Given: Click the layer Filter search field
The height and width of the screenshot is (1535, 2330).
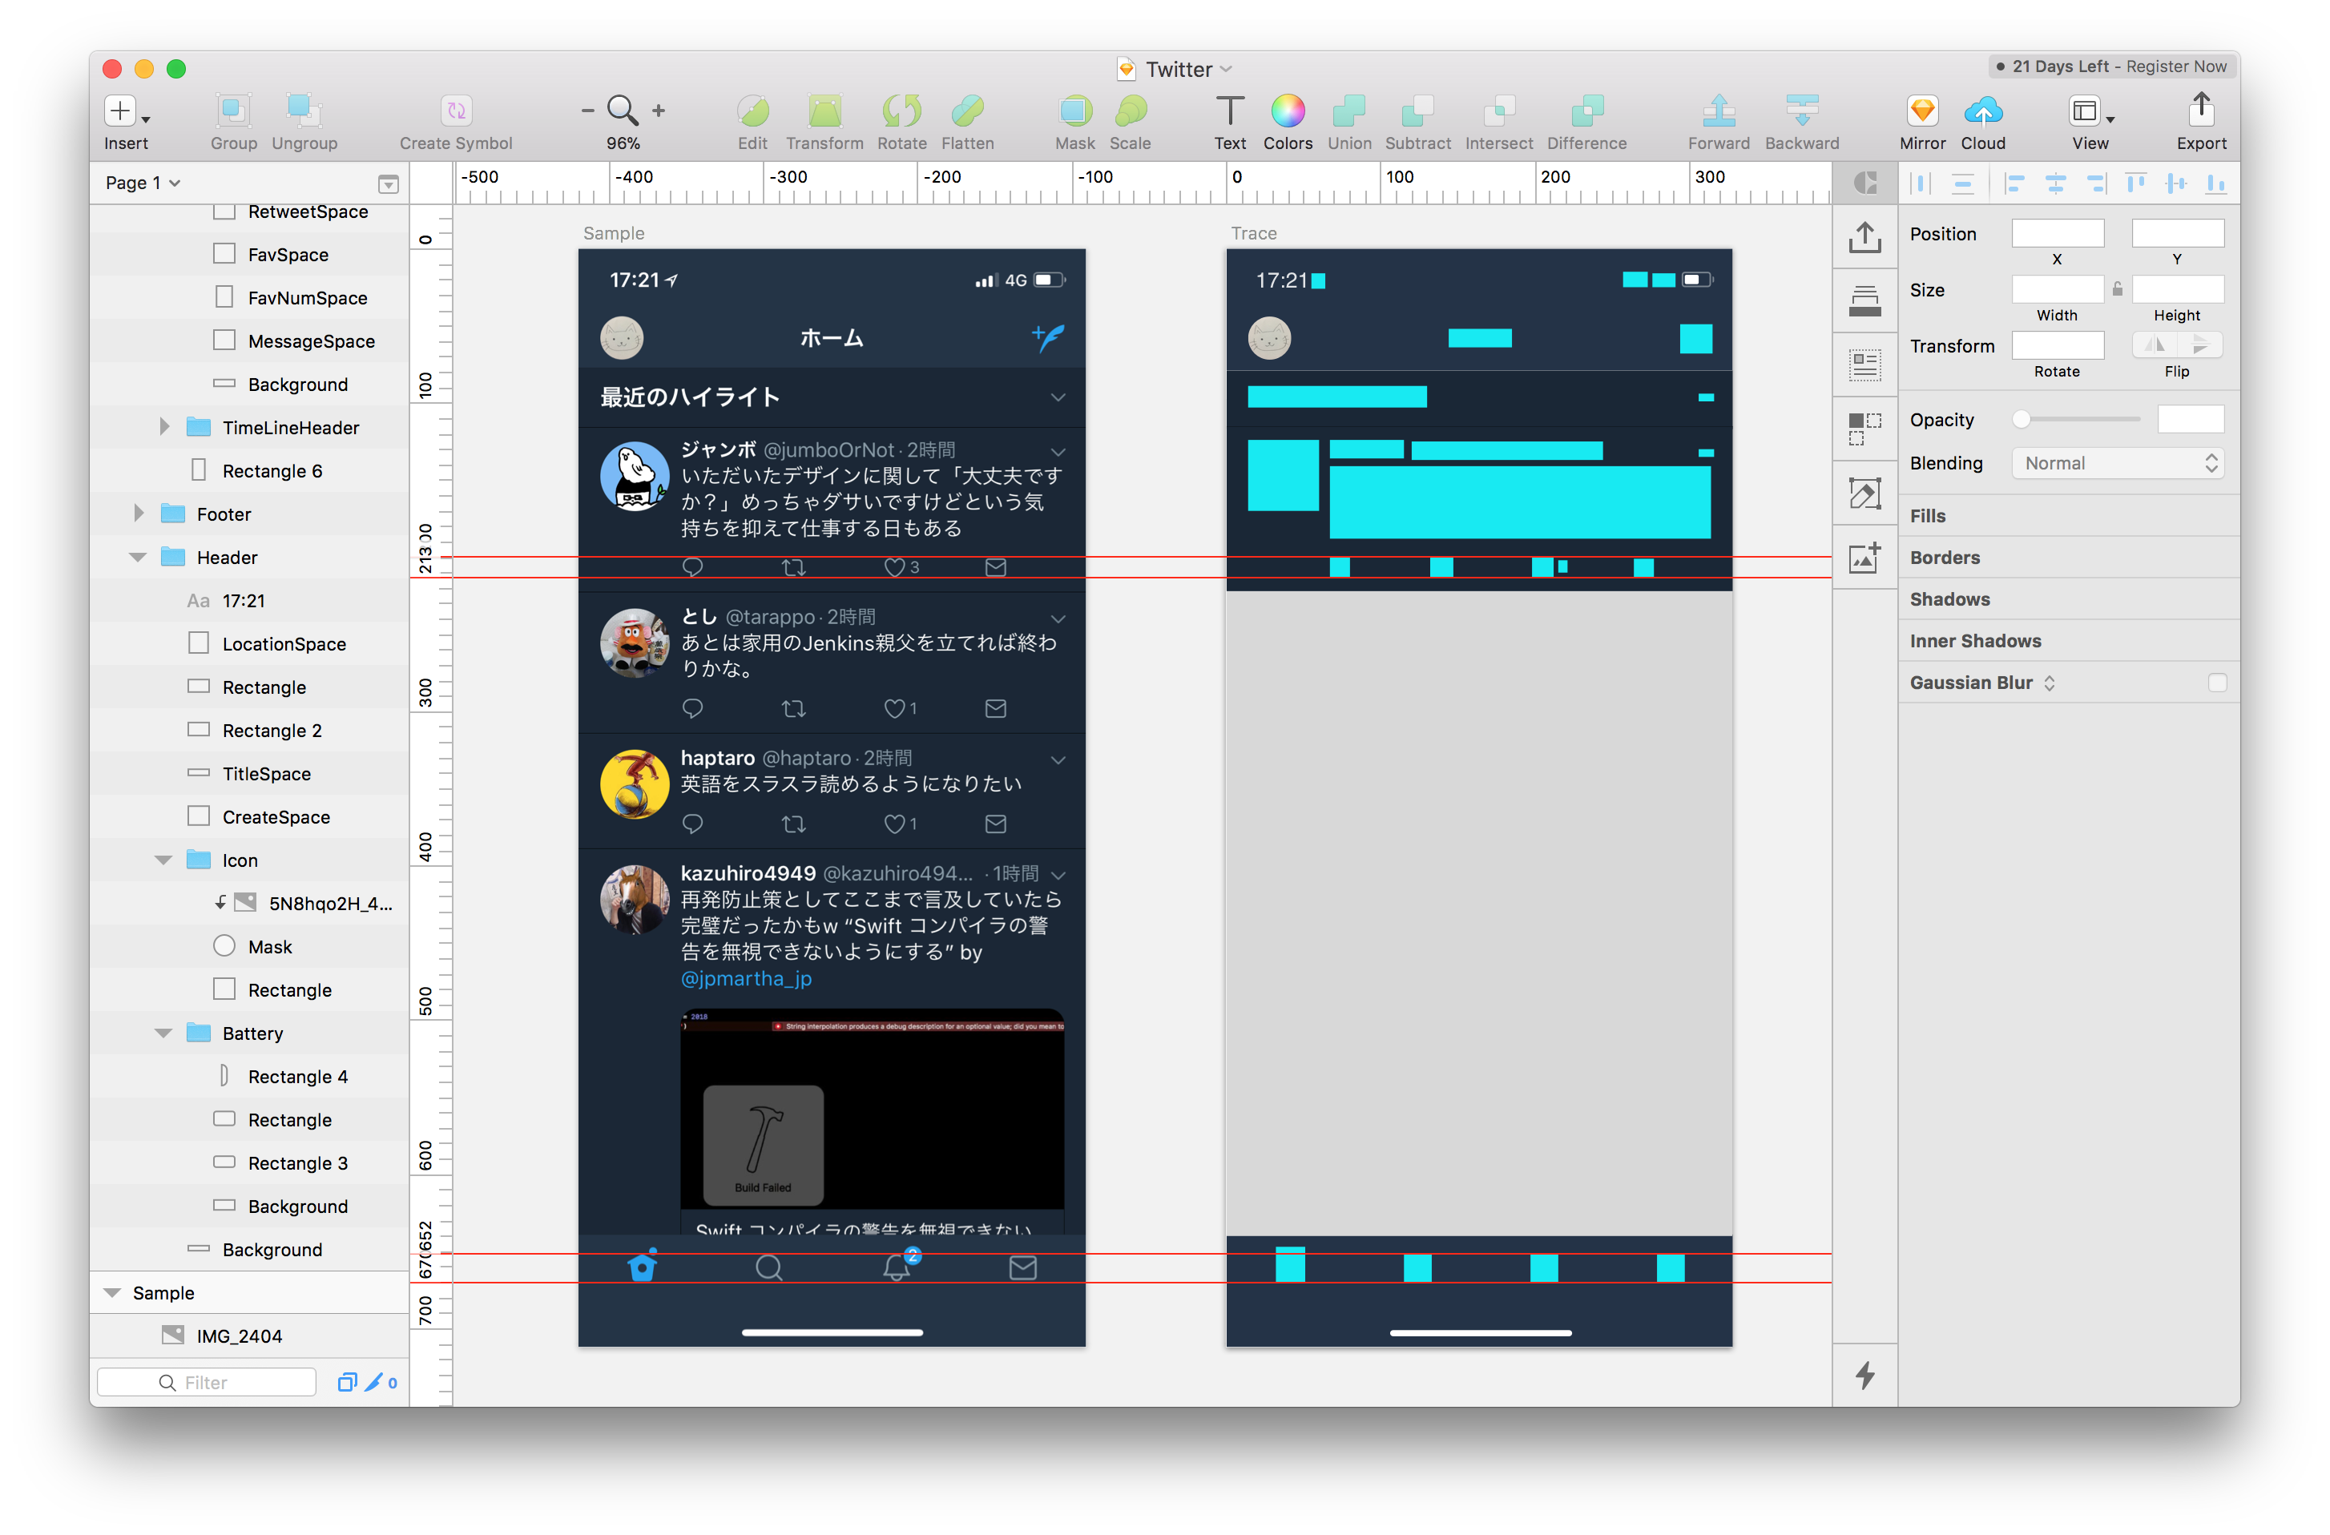Looking at the screenshot, I should [207, 1381].
